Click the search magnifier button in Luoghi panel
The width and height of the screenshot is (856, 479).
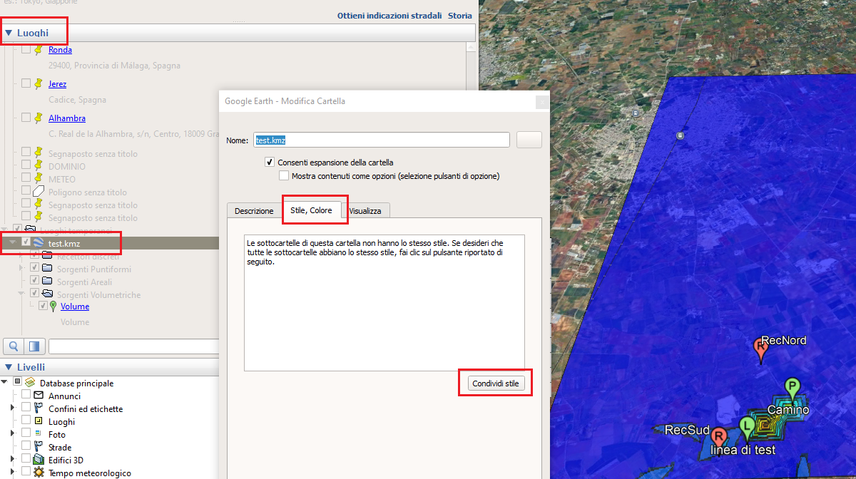14,346
